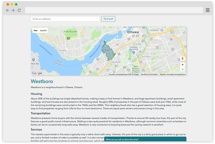This screenshot has height=144, width=215.
Task: Focus the browser address bar
Action: [114, 10]
